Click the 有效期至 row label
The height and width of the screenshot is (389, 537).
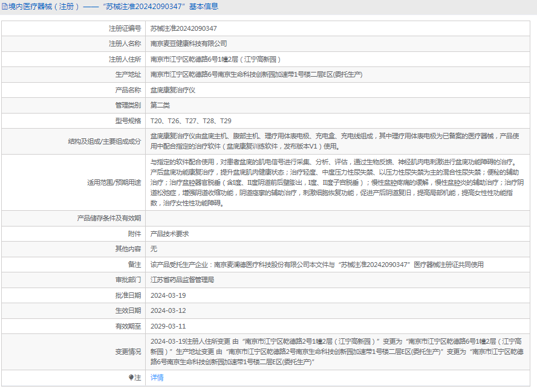(x=128, y=326)
